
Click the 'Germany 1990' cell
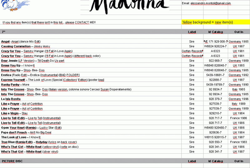(x=239, y=85)
